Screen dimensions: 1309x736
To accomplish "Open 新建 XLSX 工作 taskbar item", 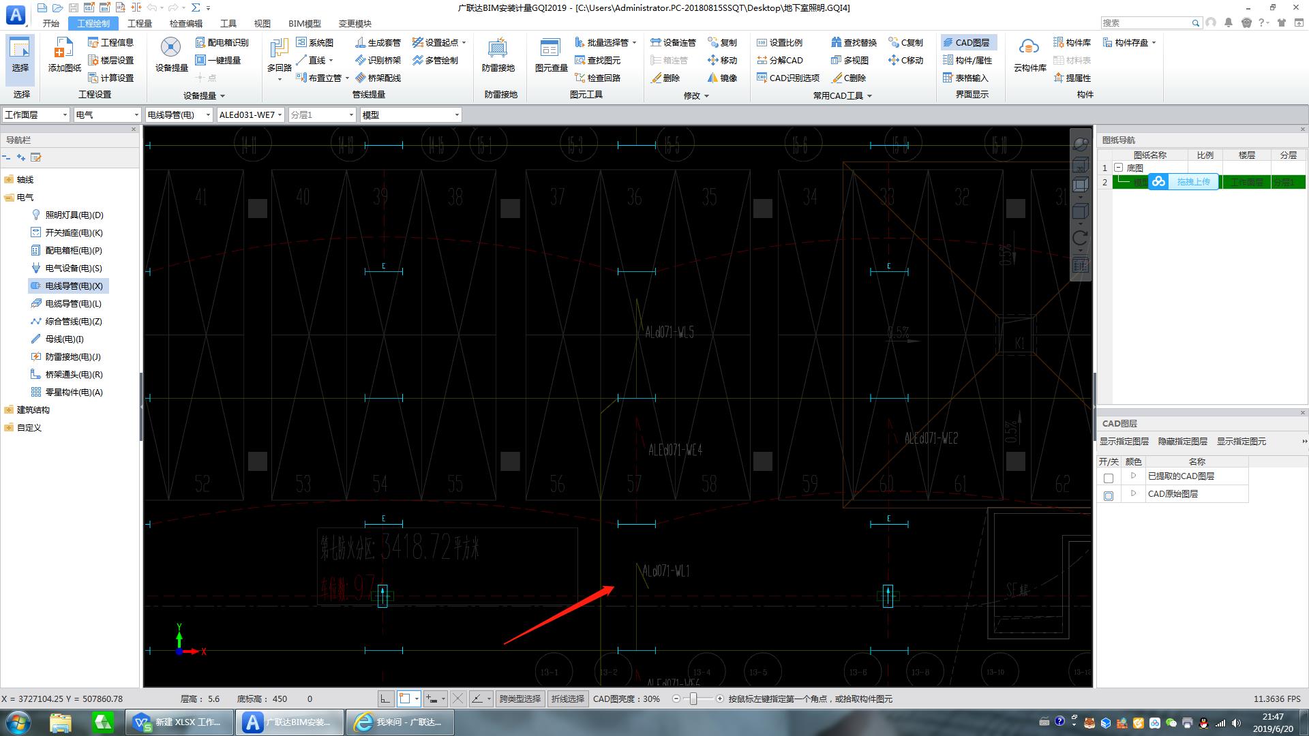I will 179,722.
